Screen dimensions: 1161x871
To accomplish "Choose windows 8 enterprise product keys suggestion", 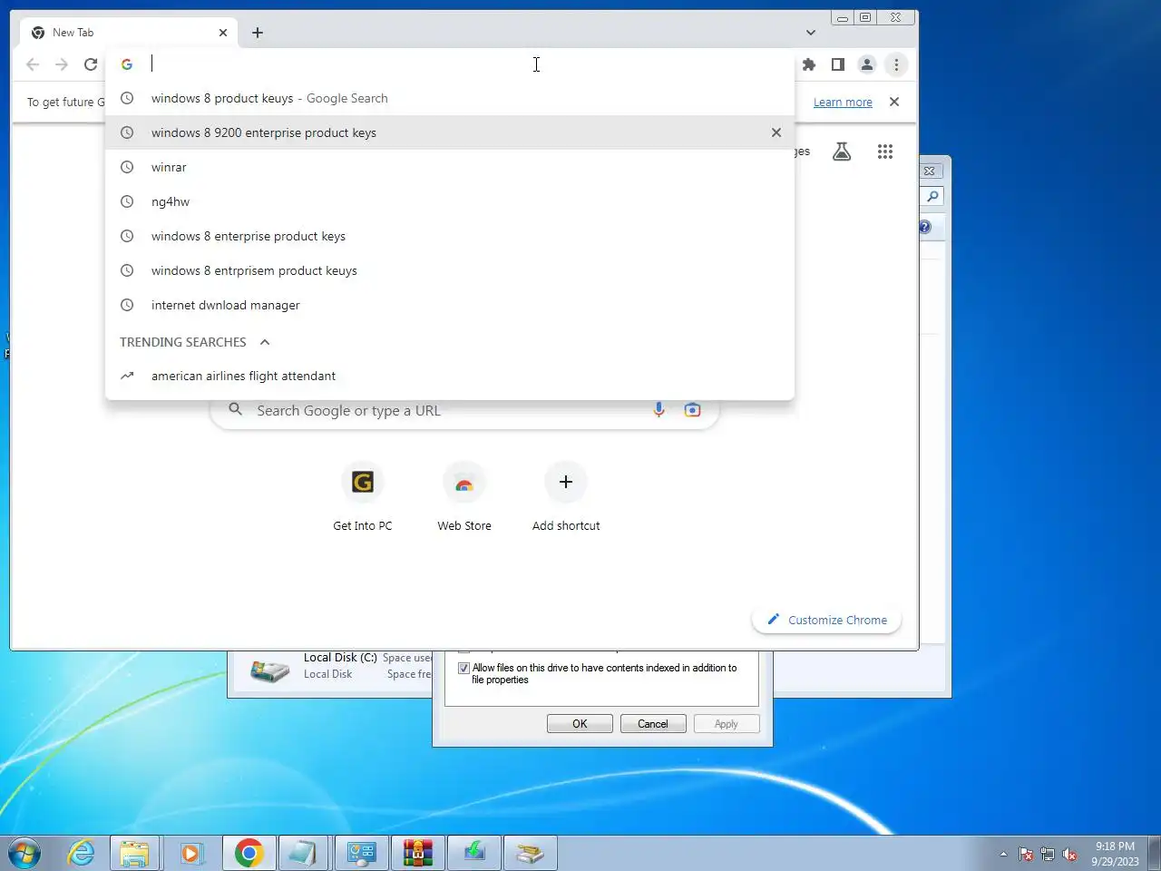I will click(450, 236).
